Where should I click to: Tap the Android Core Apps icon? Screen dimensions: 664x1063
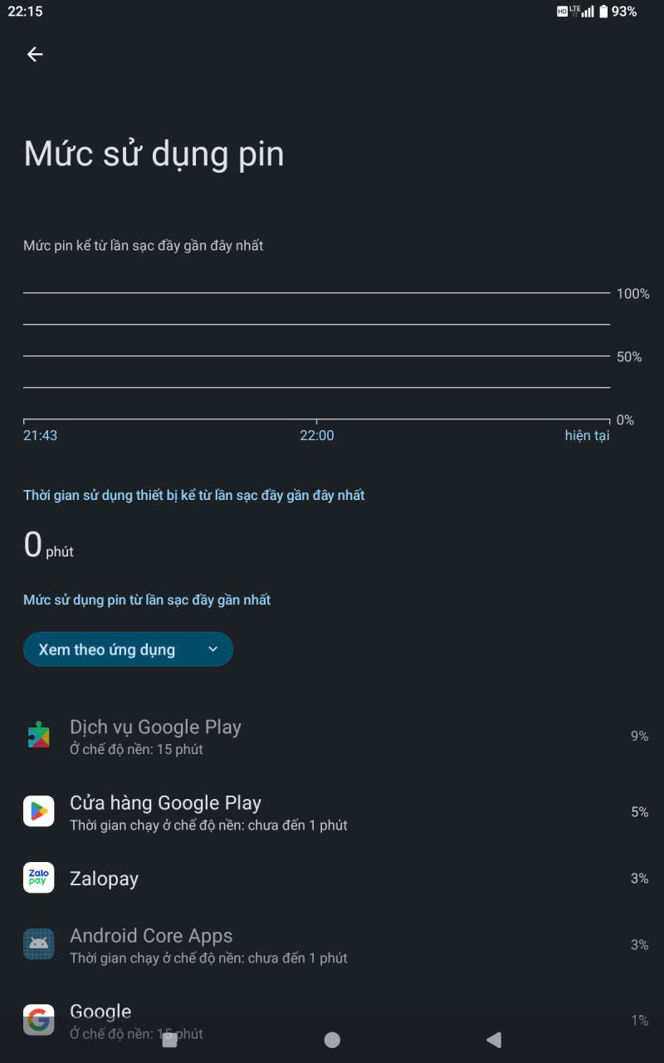point(38,944)
